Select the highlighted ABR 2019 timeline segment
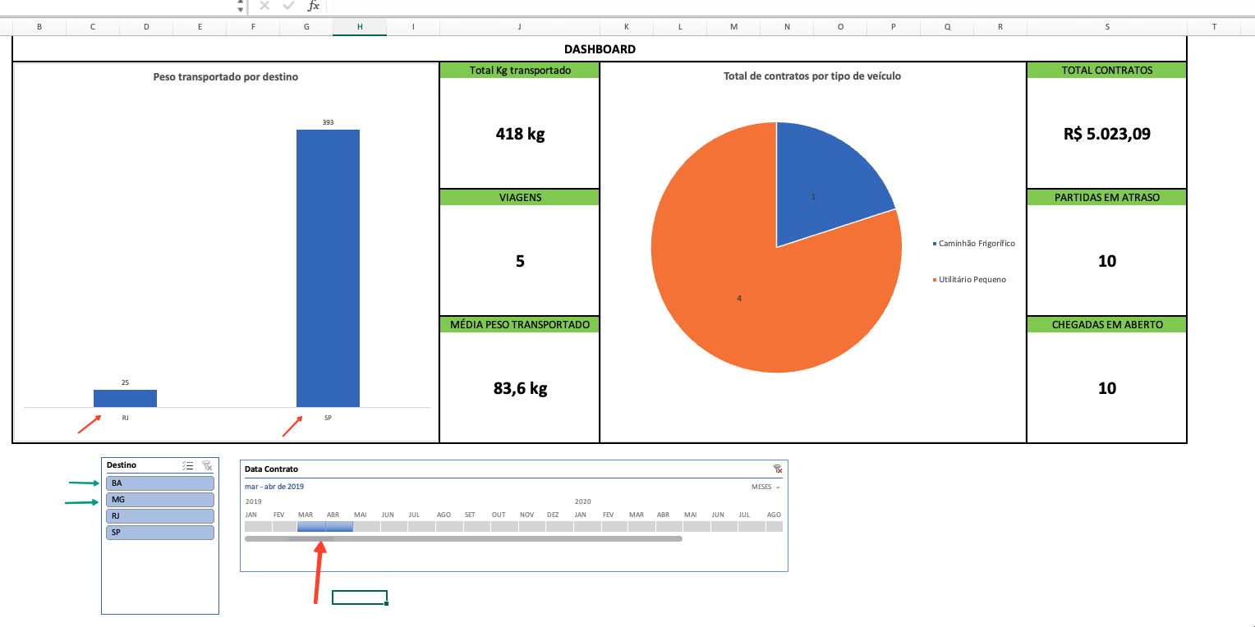Image resolution: width=1255 pixels, height=627 pixels. click(339, 526)
